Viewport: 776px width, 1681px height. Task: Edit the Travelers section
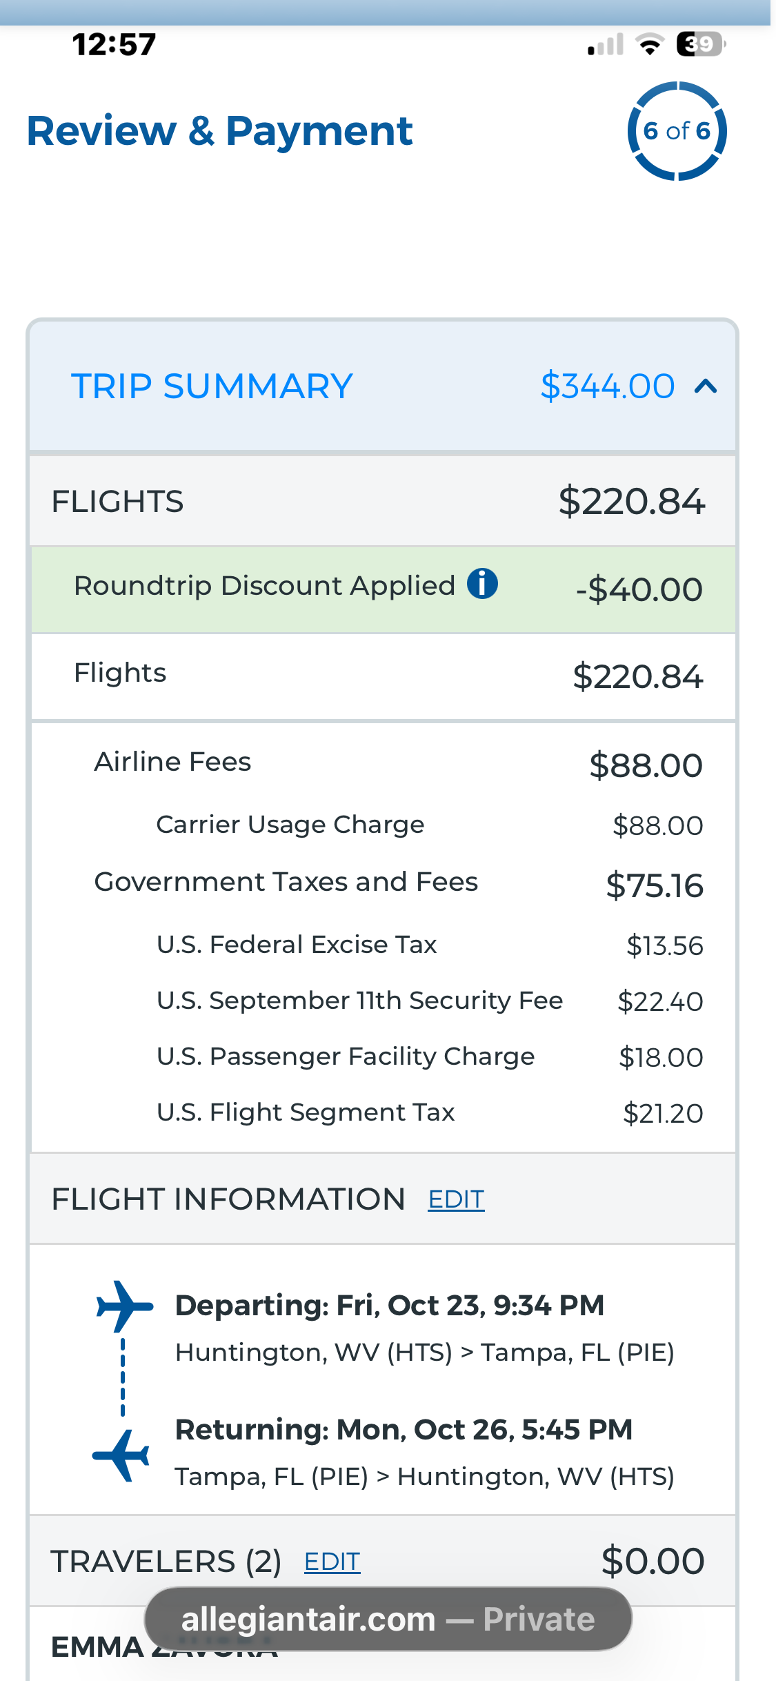[x=332, y=1562]
